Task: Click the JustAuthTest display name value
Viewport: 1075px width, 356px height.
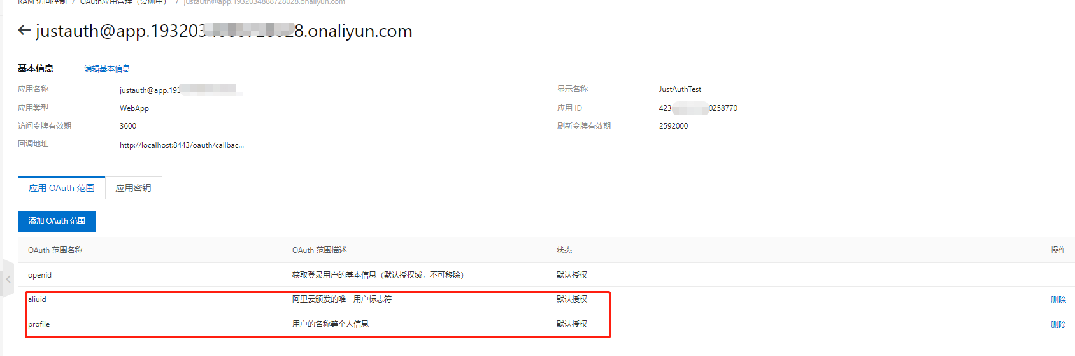Action: click(680, 89)
